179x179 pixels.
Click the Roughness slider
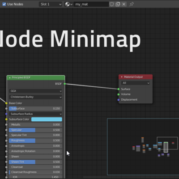click(35, 141)
